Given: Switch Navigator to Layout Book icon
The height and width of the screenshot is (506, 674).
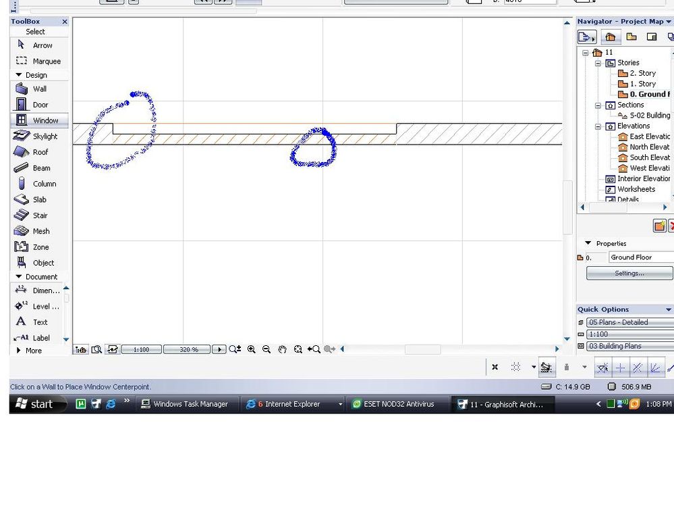Looking at the screenshot, I should (x=652, y=37).
